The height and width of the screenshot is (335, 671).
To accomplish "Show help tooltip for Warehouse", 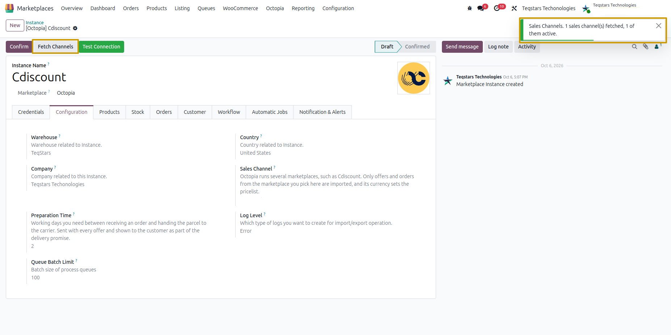I will 59,136.
